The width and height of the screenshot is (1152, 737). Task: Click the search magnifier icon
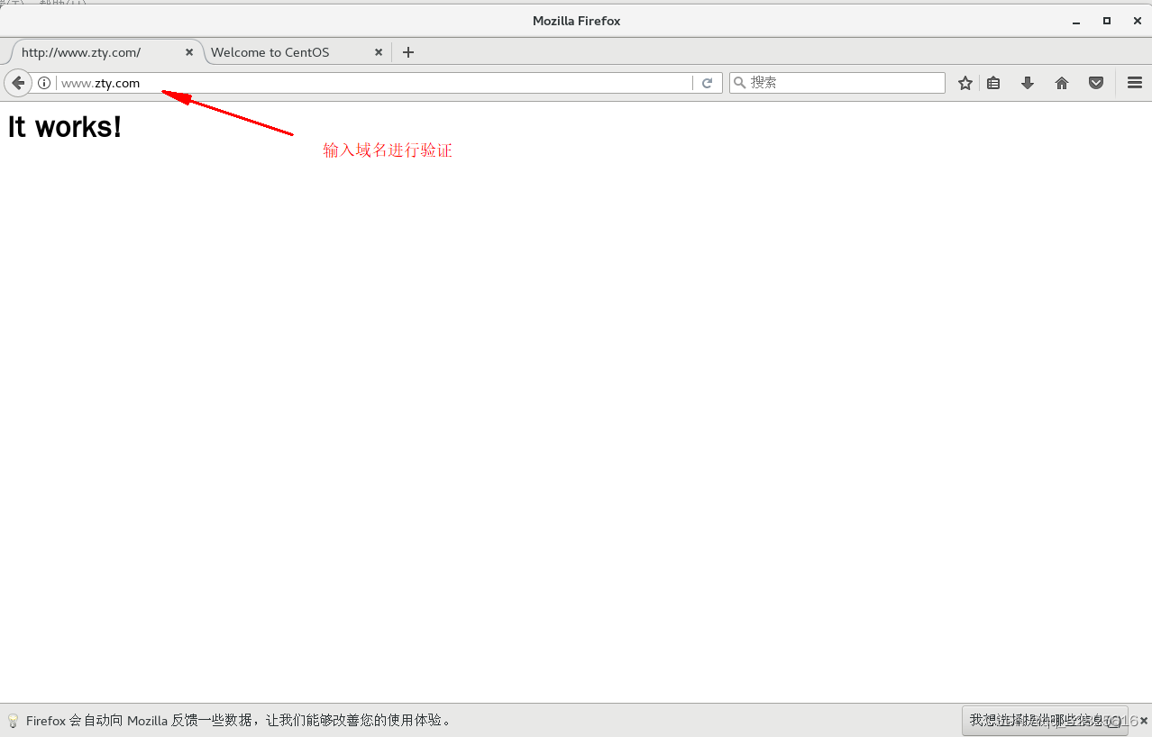(x=740, y=83)
